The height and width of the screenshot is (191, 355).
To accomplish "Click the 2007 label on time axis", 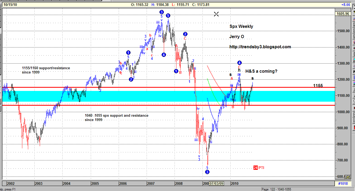I will [x=151, y=184].
